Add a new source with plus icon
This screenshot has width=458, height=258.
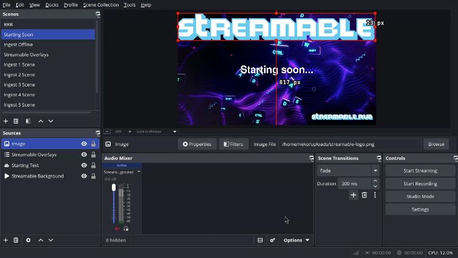tap(5, 240)
